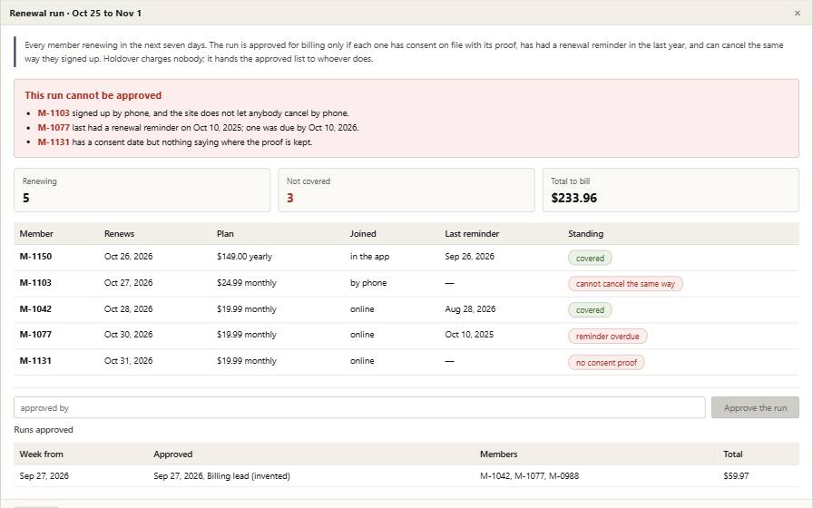The height and width of the screenshot is (508, 813).
Task: Select the Not covered count card
Action: (x=406, y=190)
